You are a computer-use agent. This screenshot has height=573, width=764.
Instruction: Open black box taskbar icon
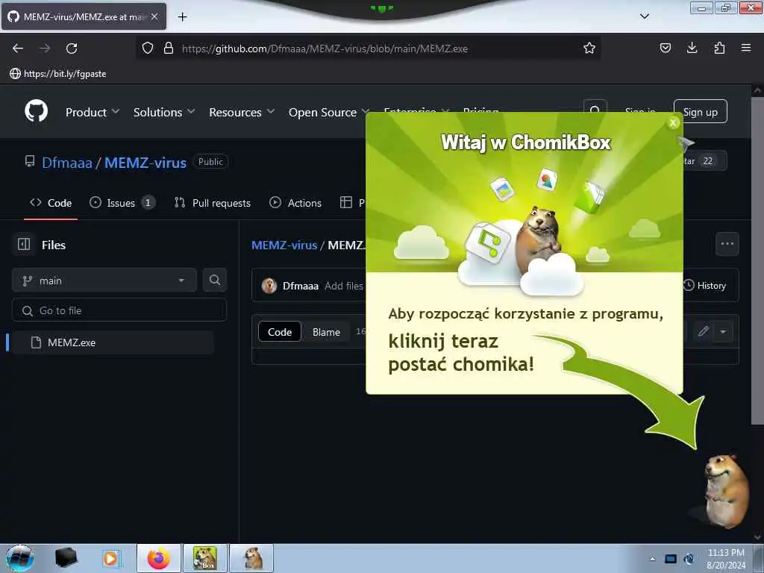point(66,558)
